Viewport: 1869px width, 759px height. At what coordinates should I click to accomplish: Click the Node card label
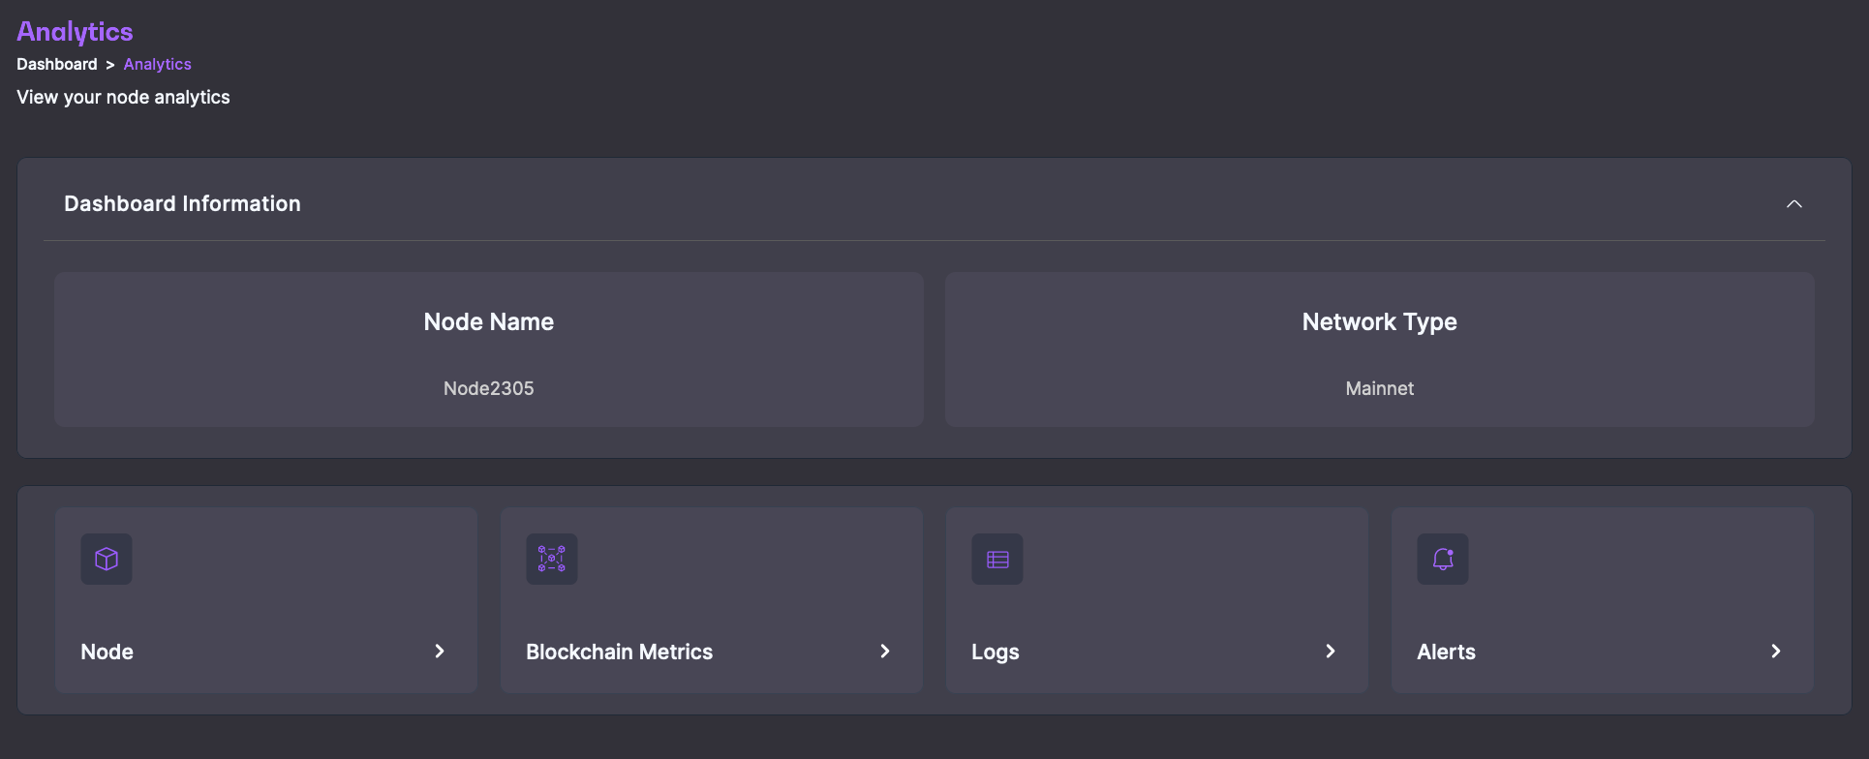pyautogui.click(x=107, y=652)
